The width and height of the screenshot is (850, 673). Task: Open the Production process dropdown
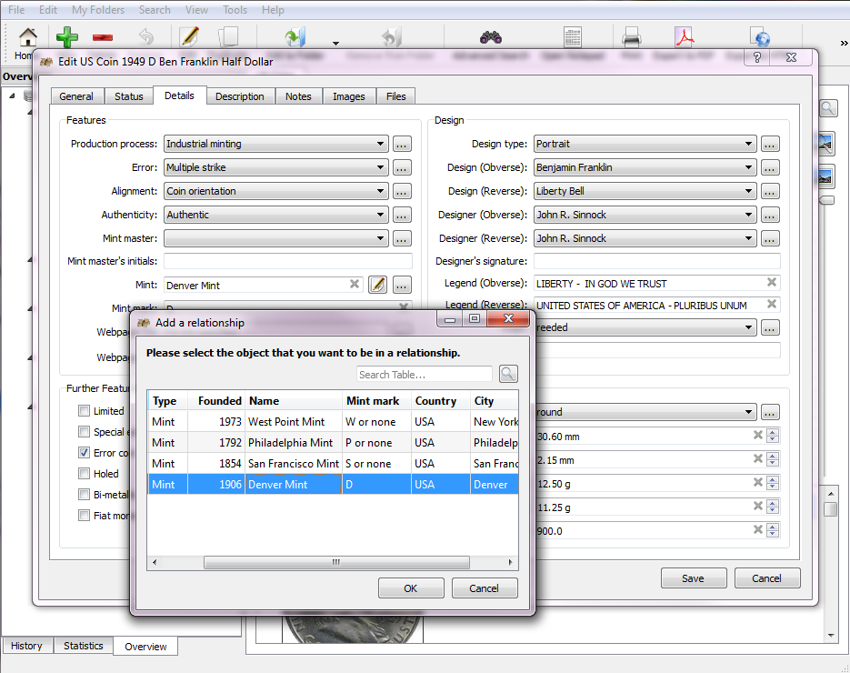coord(276,144)
